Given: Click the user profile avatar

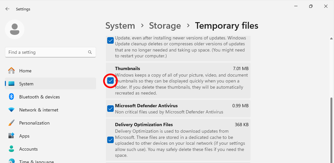Looking at the screenshot, I should 15,29.
